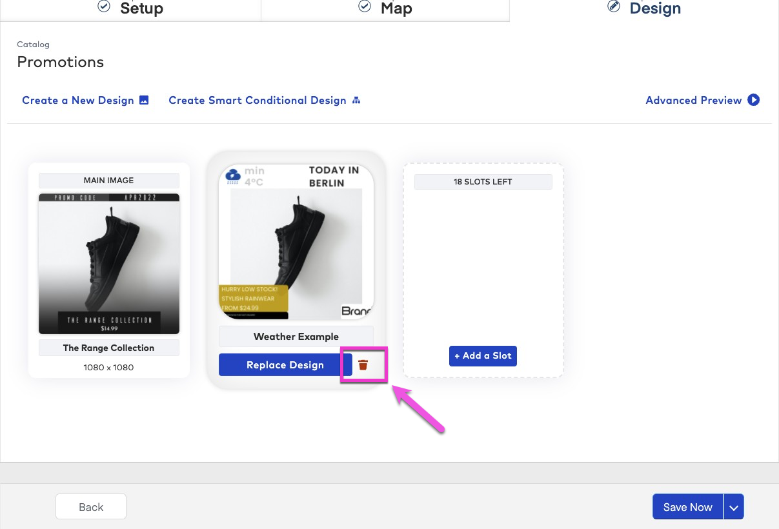
Task: Click the pencil icon on the Design tab
Action: click(613, 6)
